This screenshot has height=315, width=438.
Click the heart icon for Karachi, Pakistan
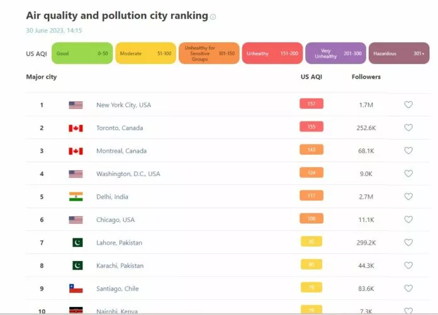click(408, 265)
